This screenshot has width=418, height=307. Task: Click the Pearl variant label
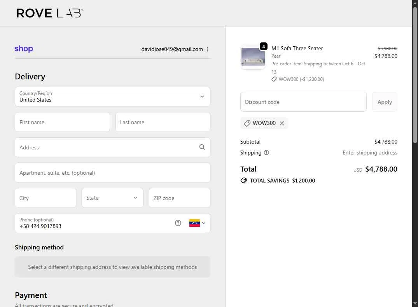tap(276, 56)
